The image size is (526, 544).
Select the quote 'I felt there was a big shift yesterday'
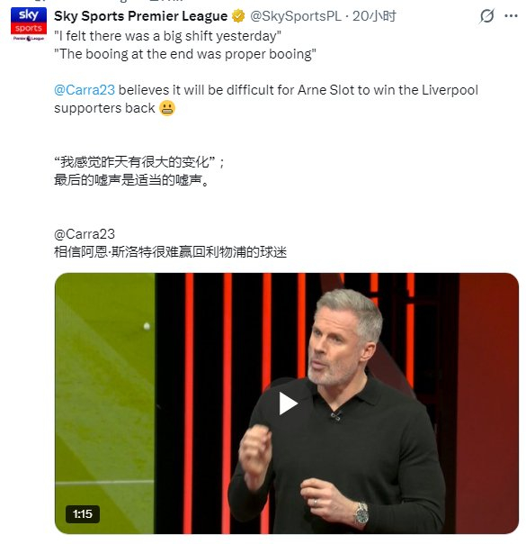pos(167,36)
